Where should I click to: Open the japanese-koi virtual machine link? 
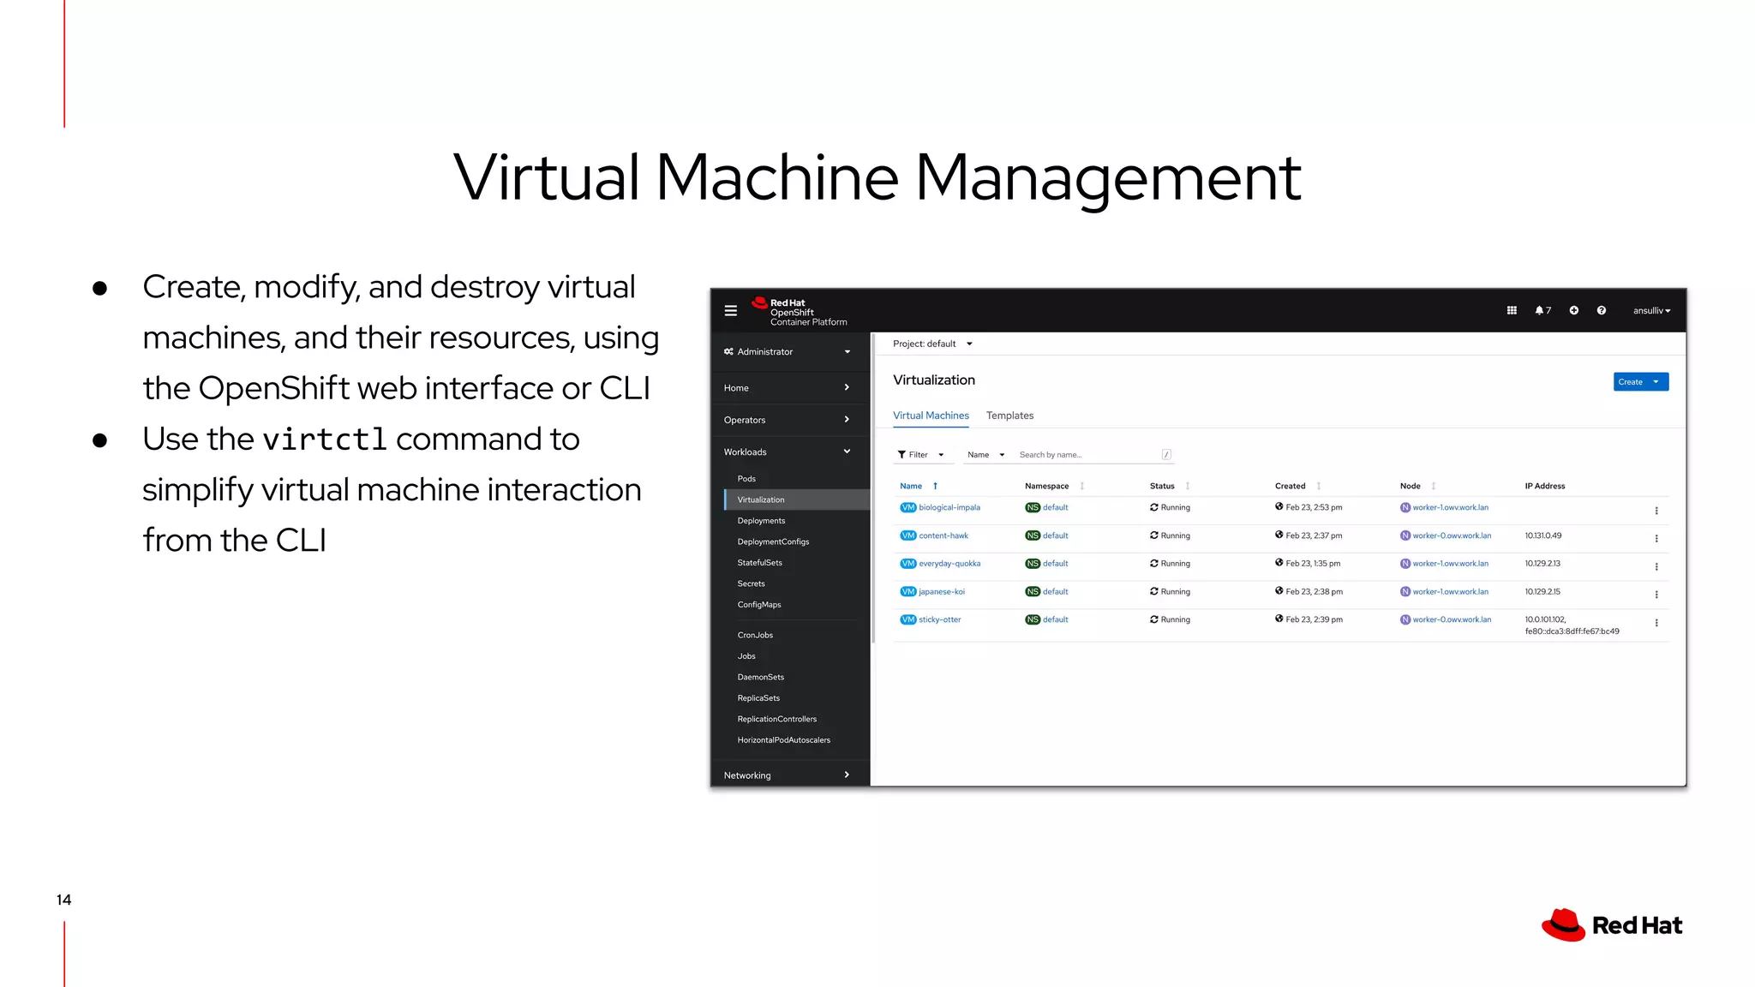[x=942, y=592]
